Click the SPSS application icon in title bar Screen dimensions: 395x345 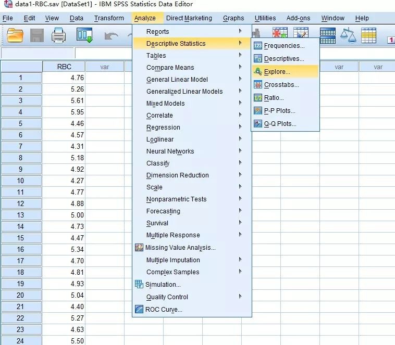tap(8, 4)
